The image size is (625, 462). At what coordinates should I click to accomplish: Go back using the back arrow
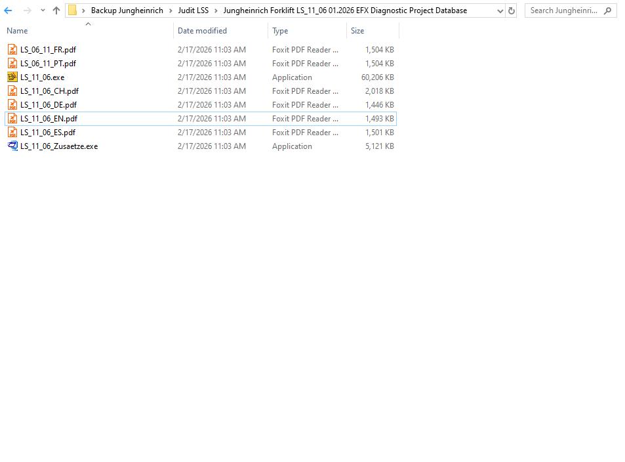tap(7, 10)
